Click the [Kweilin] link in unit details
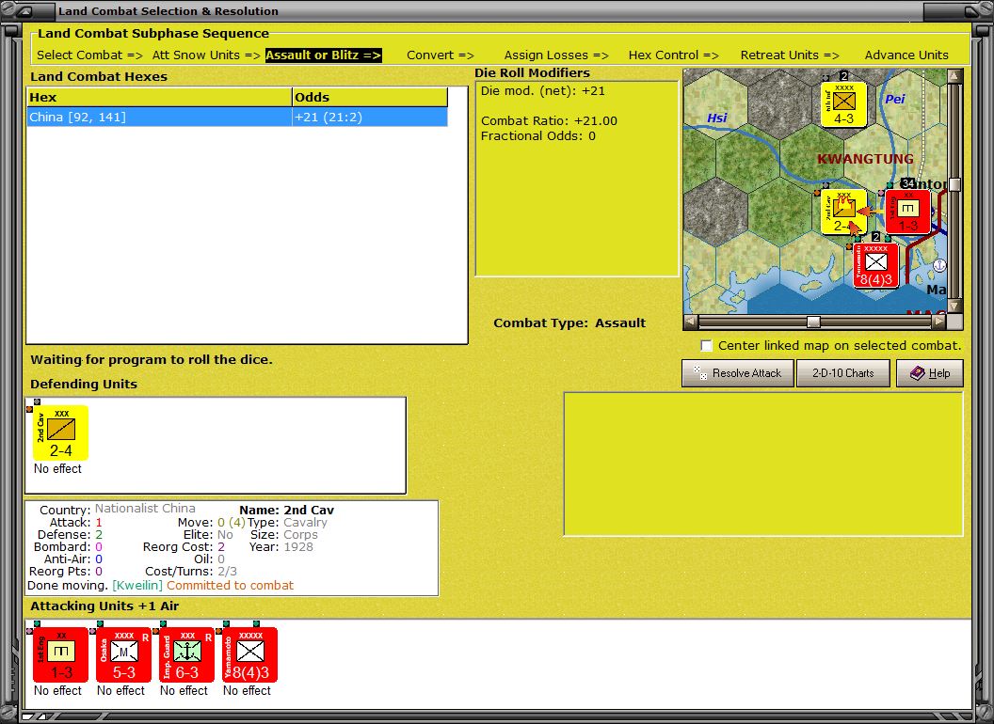 click(137, 585)
